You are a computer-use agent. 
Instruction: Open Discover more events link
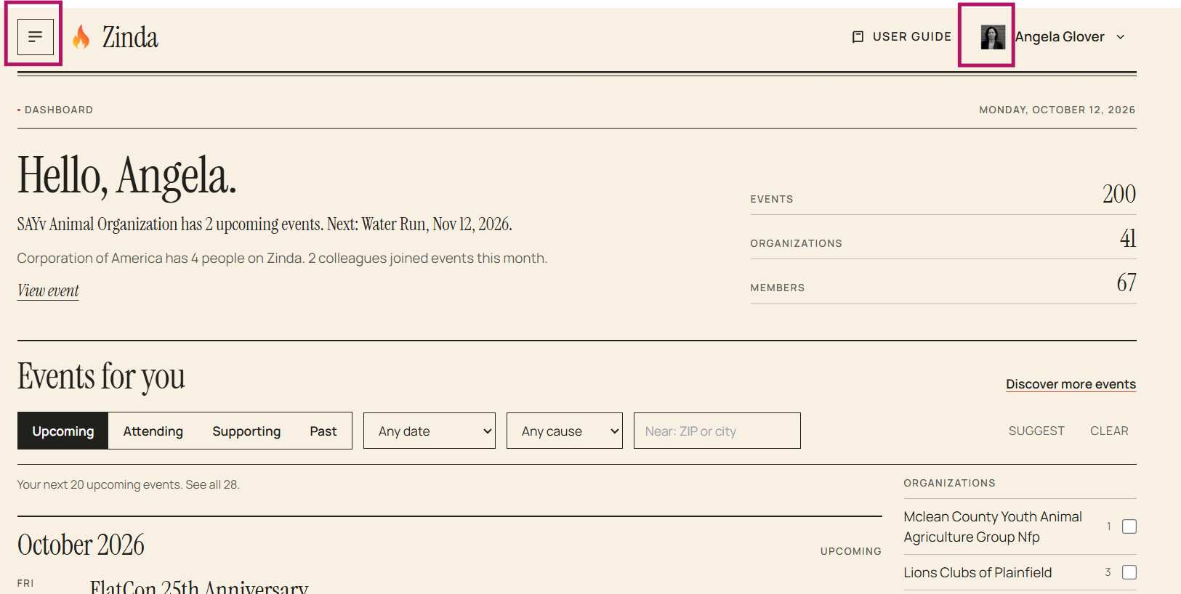(1071, 384)
